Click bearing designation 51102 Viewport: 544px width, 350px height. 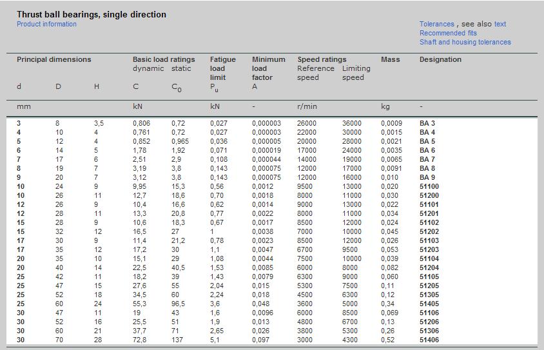429,223
